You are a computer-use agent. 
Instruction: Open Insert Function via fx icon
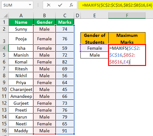click(x=71, y=5)
